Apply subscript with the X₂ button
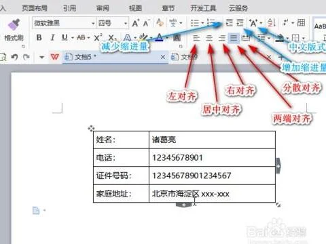 pos(112,38)
